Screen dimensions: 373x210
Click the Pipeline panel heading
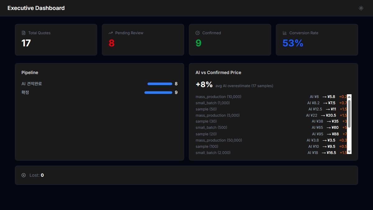click(30, 72)
